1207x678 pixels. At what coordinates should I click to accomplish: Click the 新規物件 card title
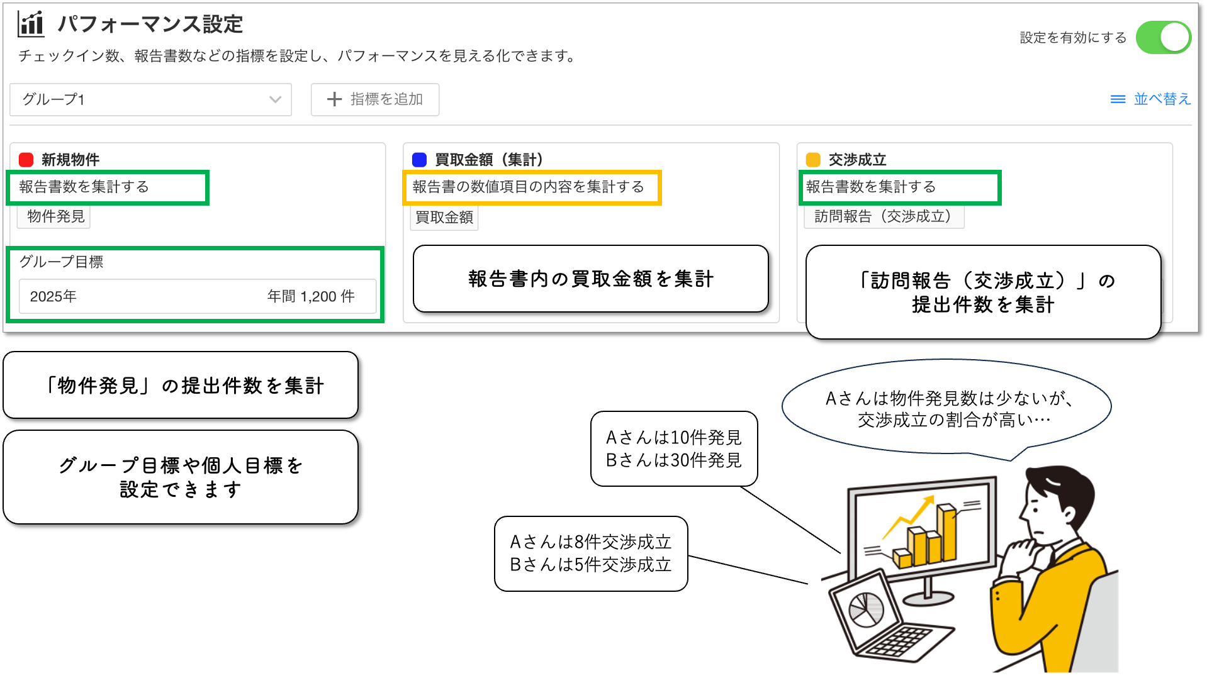pos(70,160)
